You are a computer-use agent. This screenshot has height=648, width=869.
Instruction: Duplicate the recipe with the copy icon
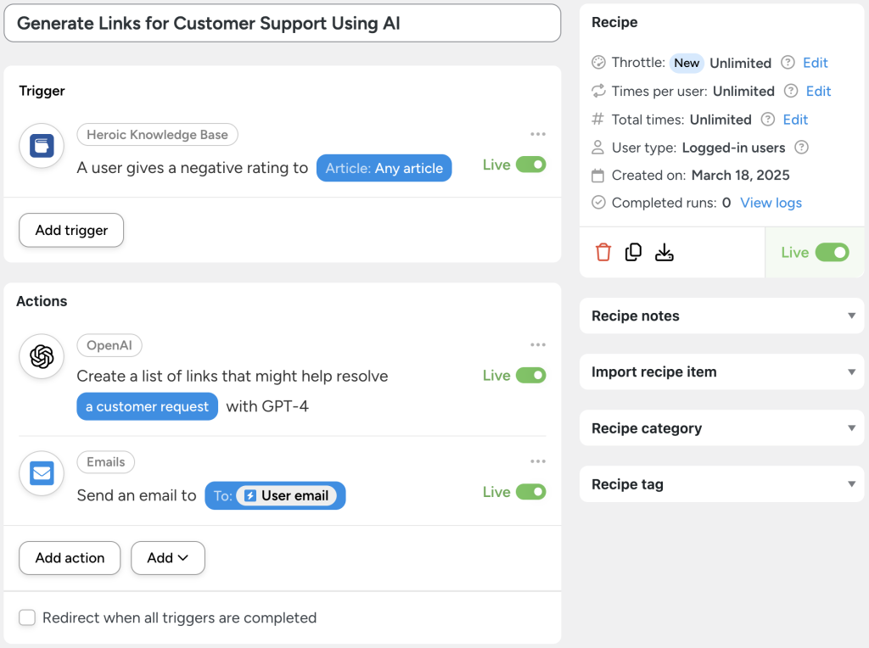(633, 252)
